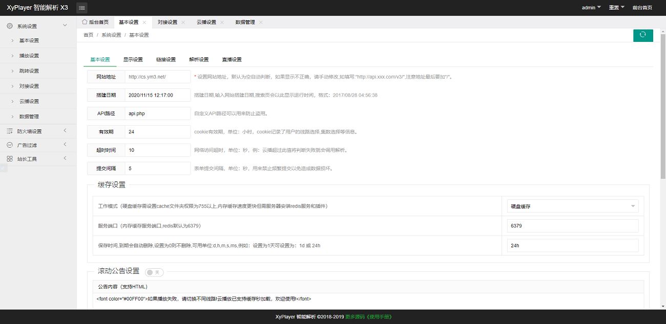This screenshot has width=666, height=324.
Task: Click the 站长工具 grid icon
Action: (x=10, y=159)
